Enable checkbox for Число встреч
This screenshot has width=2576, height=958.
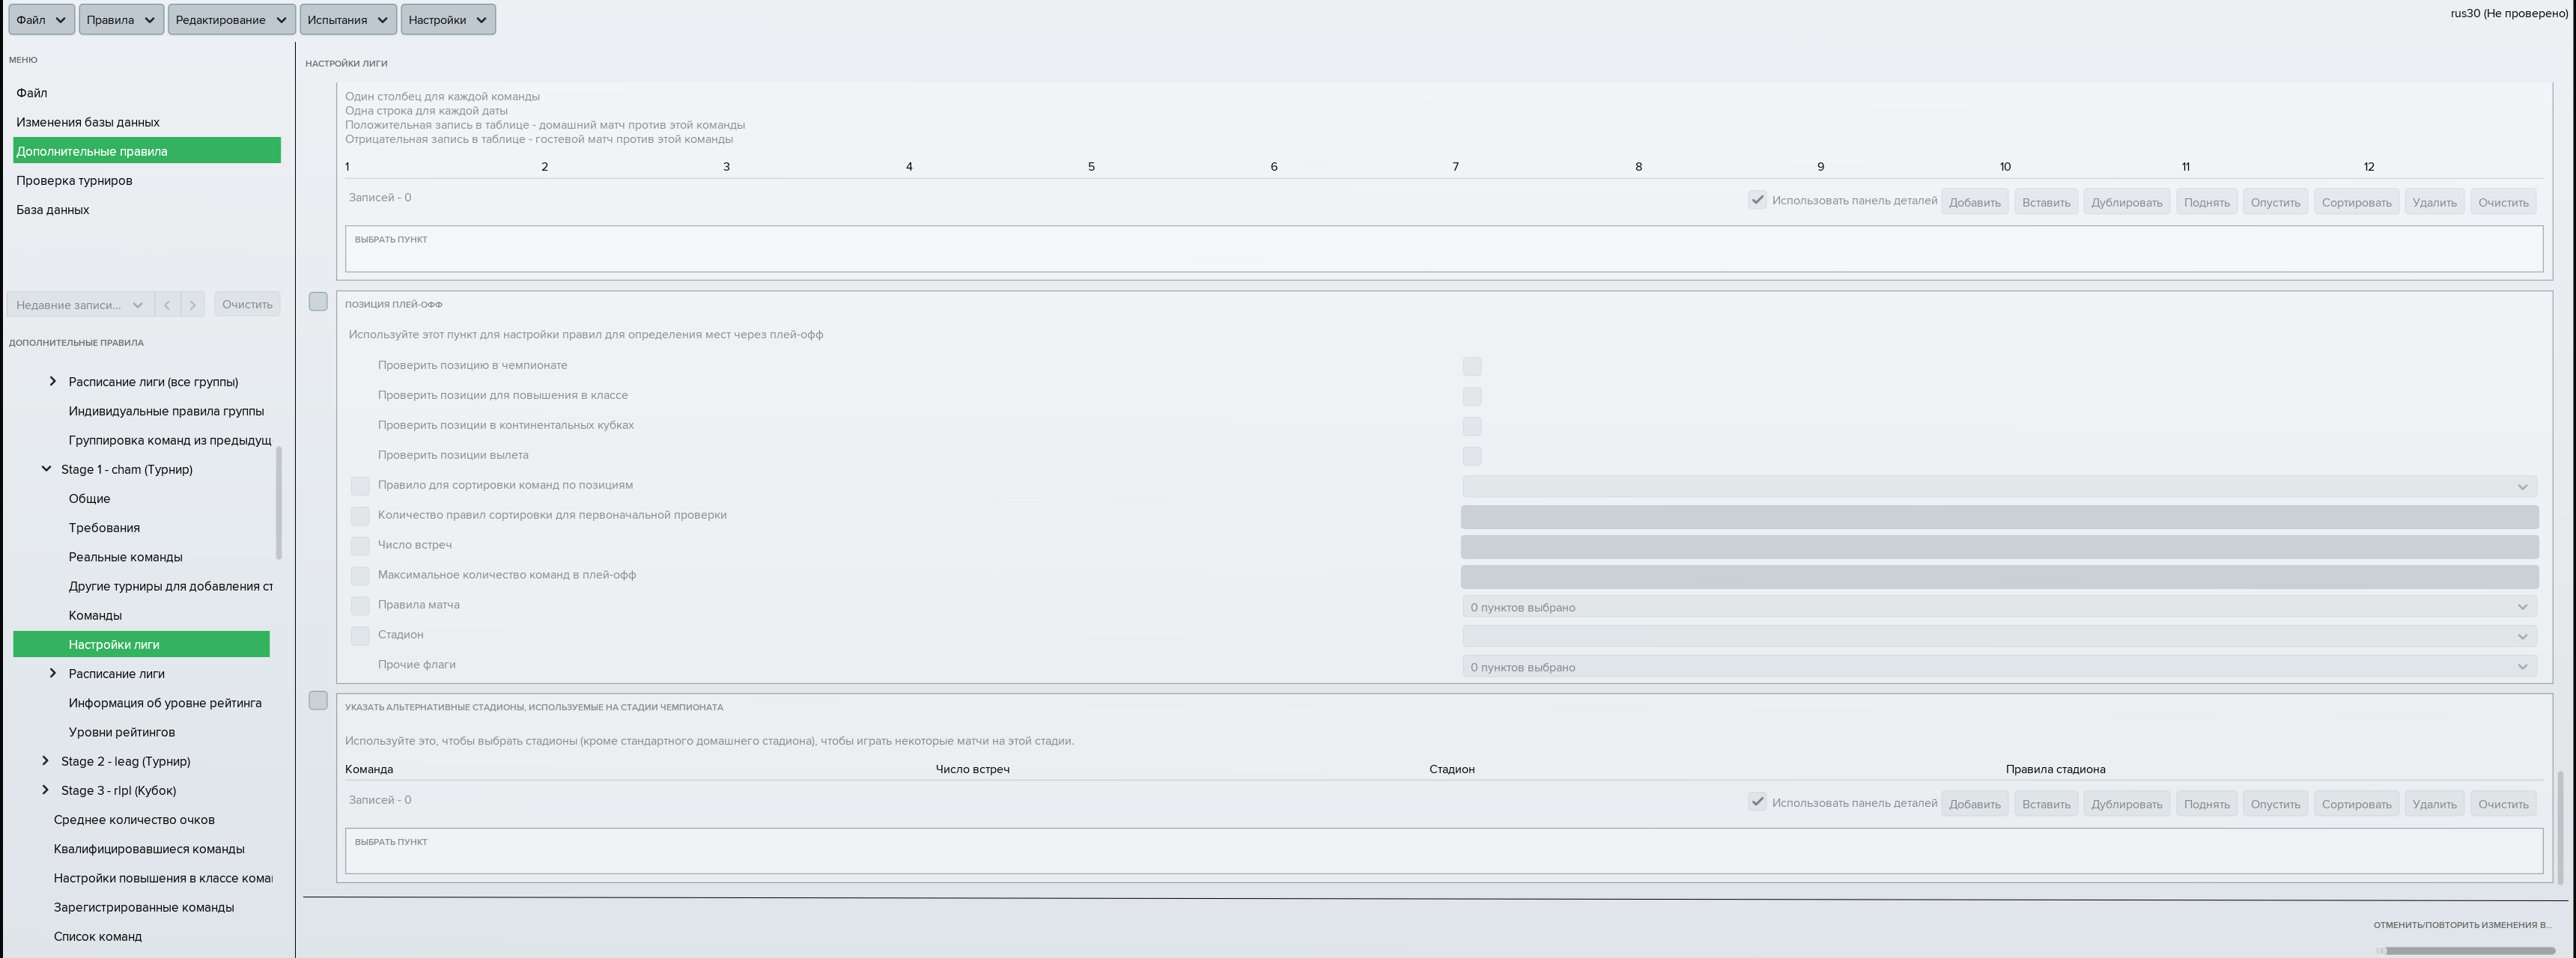tap(360, 546)
